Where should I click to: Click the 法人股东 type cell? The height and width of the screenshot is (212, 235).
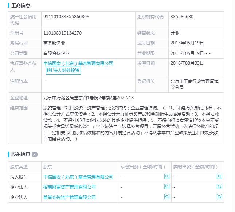coord(19,177)
